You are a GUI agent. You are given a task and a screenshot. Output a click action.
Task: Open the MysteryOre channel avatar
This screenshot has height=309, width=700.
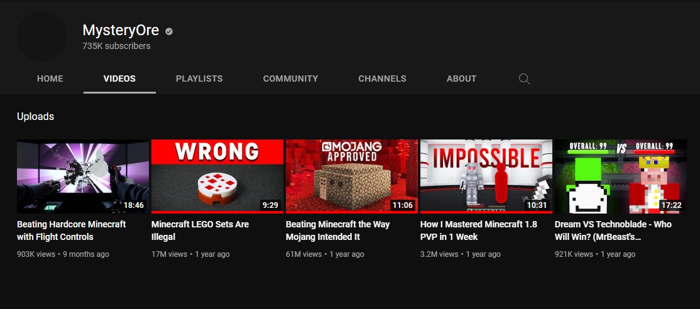42,36
